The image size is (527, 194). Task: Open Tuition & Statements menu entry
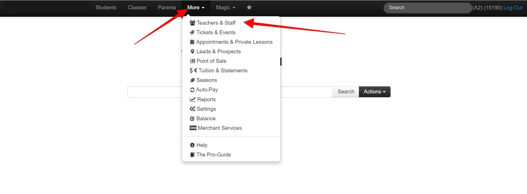click(218, 71)
